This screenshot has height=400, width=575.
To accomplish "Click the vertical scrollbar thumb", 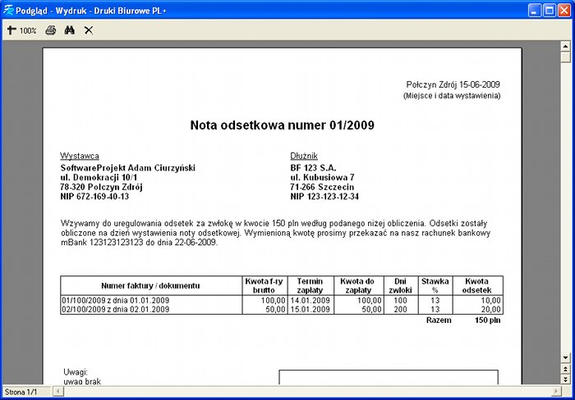I will click(565, 57).
